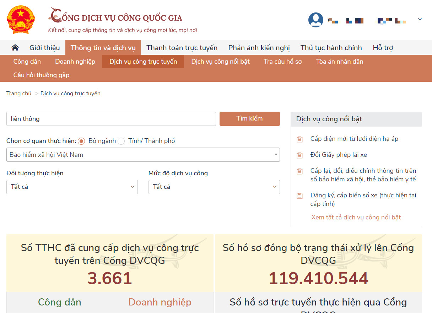Image resolution: width=432 pixels, height=314 pixels.
Task: Open the Tòa án nhân dân submenu
Action: [340, 62]
